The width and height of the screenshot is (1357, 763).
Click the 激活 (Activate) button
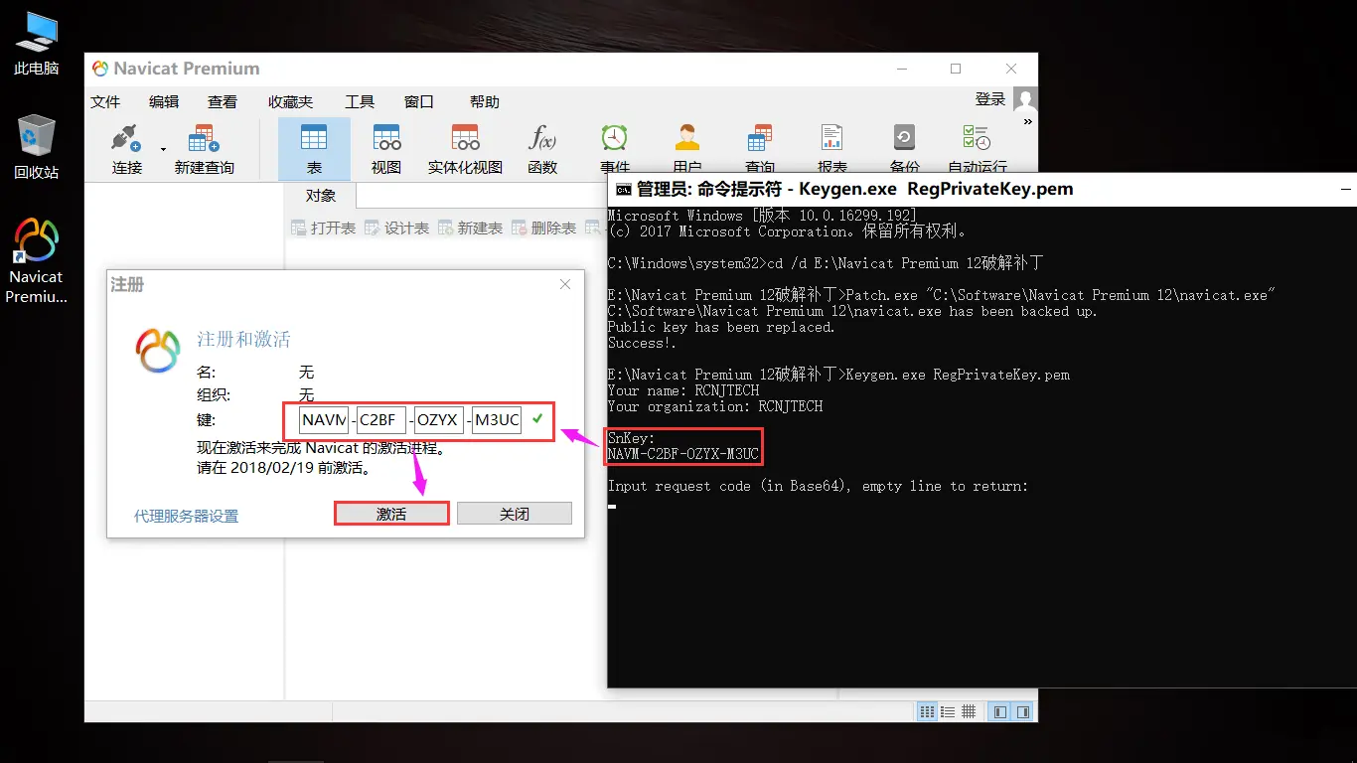coord(391,514)
